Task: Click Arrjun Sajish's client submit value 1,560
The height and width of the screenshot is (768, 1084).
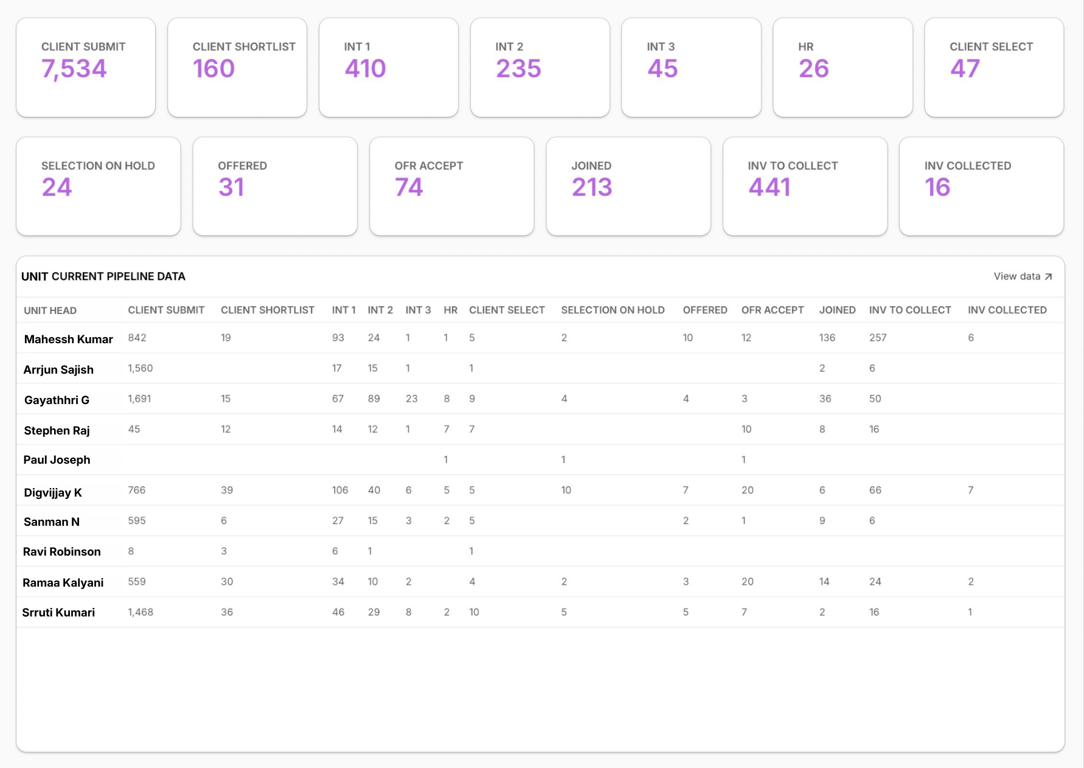Action: (141, 368)
